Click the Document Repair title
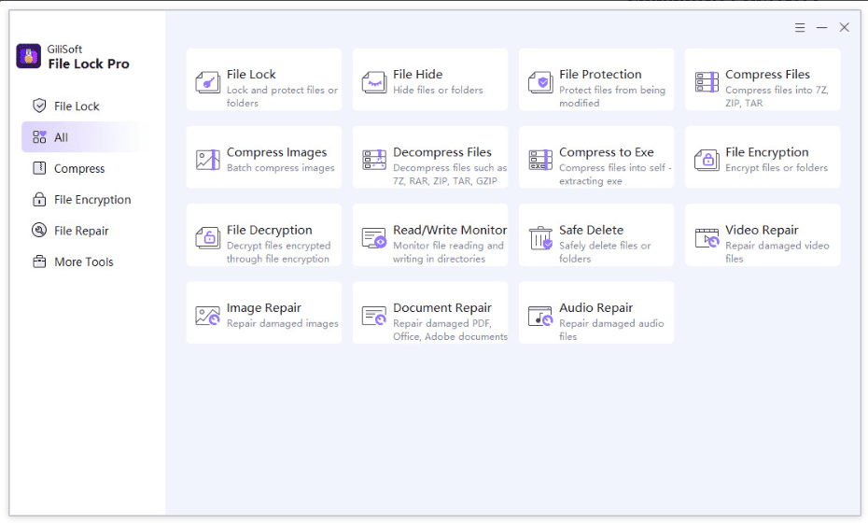This screenshot has height=523, width=868. tap(442, 308)
